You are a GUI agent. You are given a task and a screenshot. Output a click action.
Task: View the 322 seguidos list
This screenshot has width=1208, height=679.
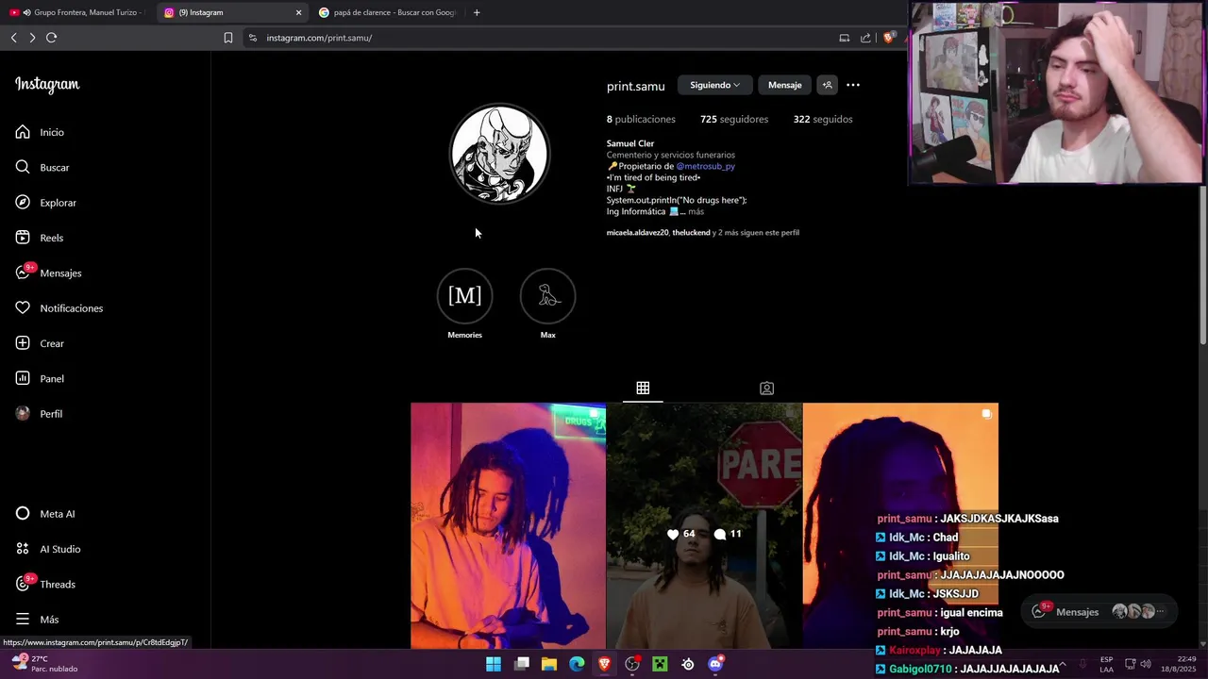click(x=823, y=119)
